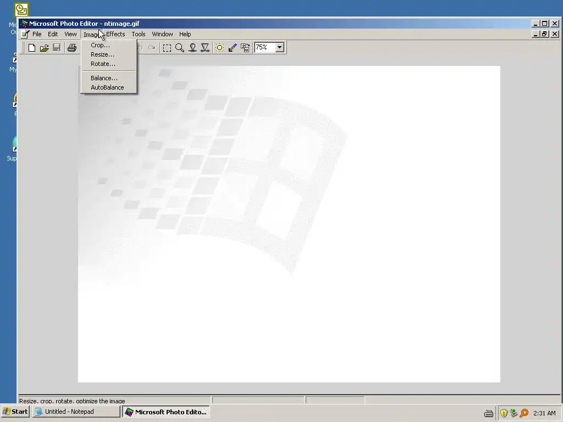Choose AutoBalance from the Image menu

click(109, 87)
